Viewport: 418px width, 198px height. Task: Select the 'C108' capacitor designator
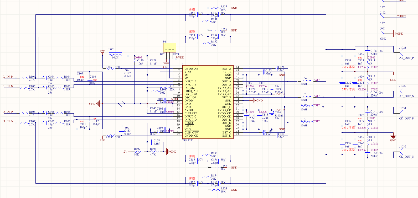coord(157,141)
